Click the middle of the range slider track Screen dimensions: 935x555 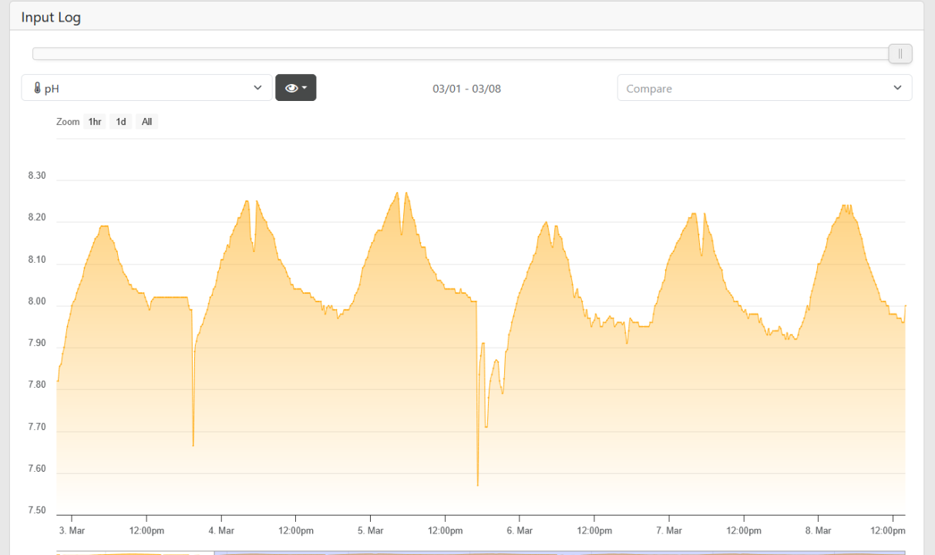coord(462,54)
